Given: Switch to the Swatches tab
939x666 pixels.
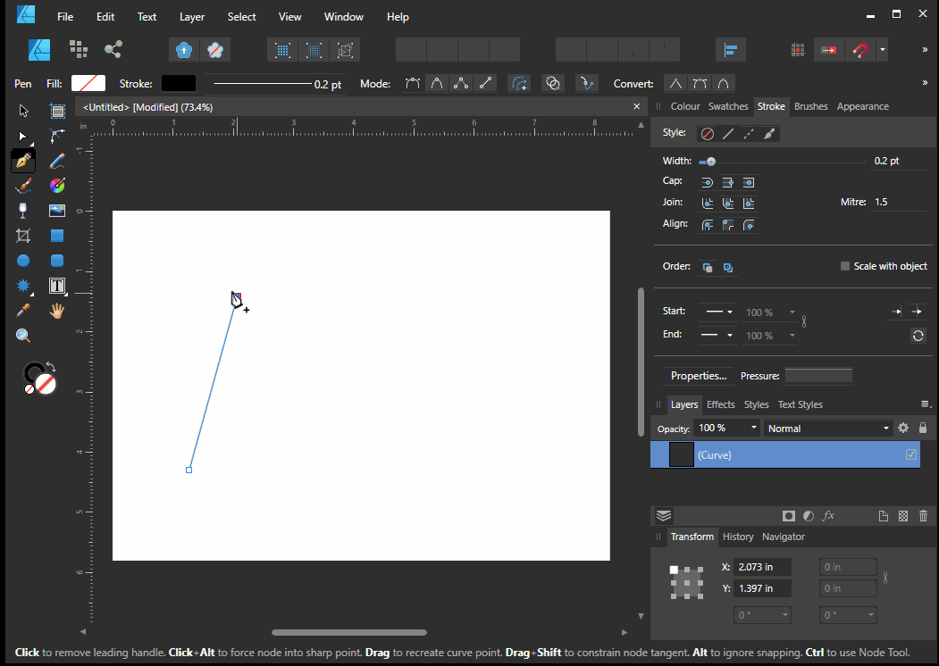Looking at the screenshot, I should 728,106.
